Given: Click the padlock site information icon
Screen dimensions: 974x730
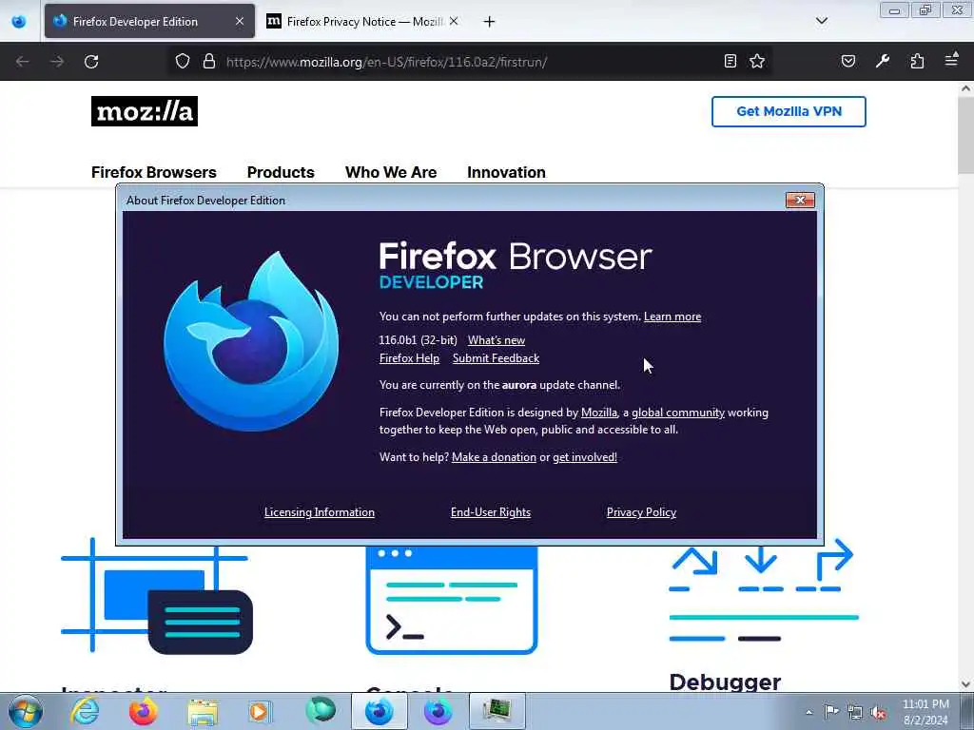Looking at the screenshot, I should pyautogui.click(x=209, y=61).
